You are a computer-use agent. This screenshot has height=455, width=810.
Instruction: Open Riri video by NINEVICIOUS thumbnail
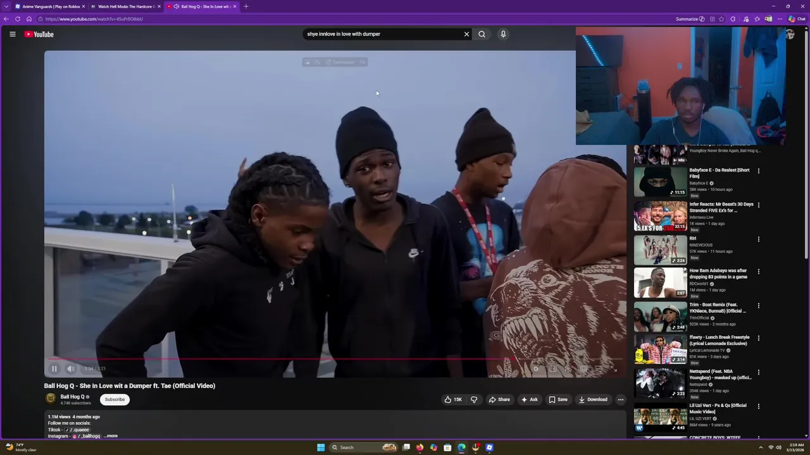click(x=660, y=250)
